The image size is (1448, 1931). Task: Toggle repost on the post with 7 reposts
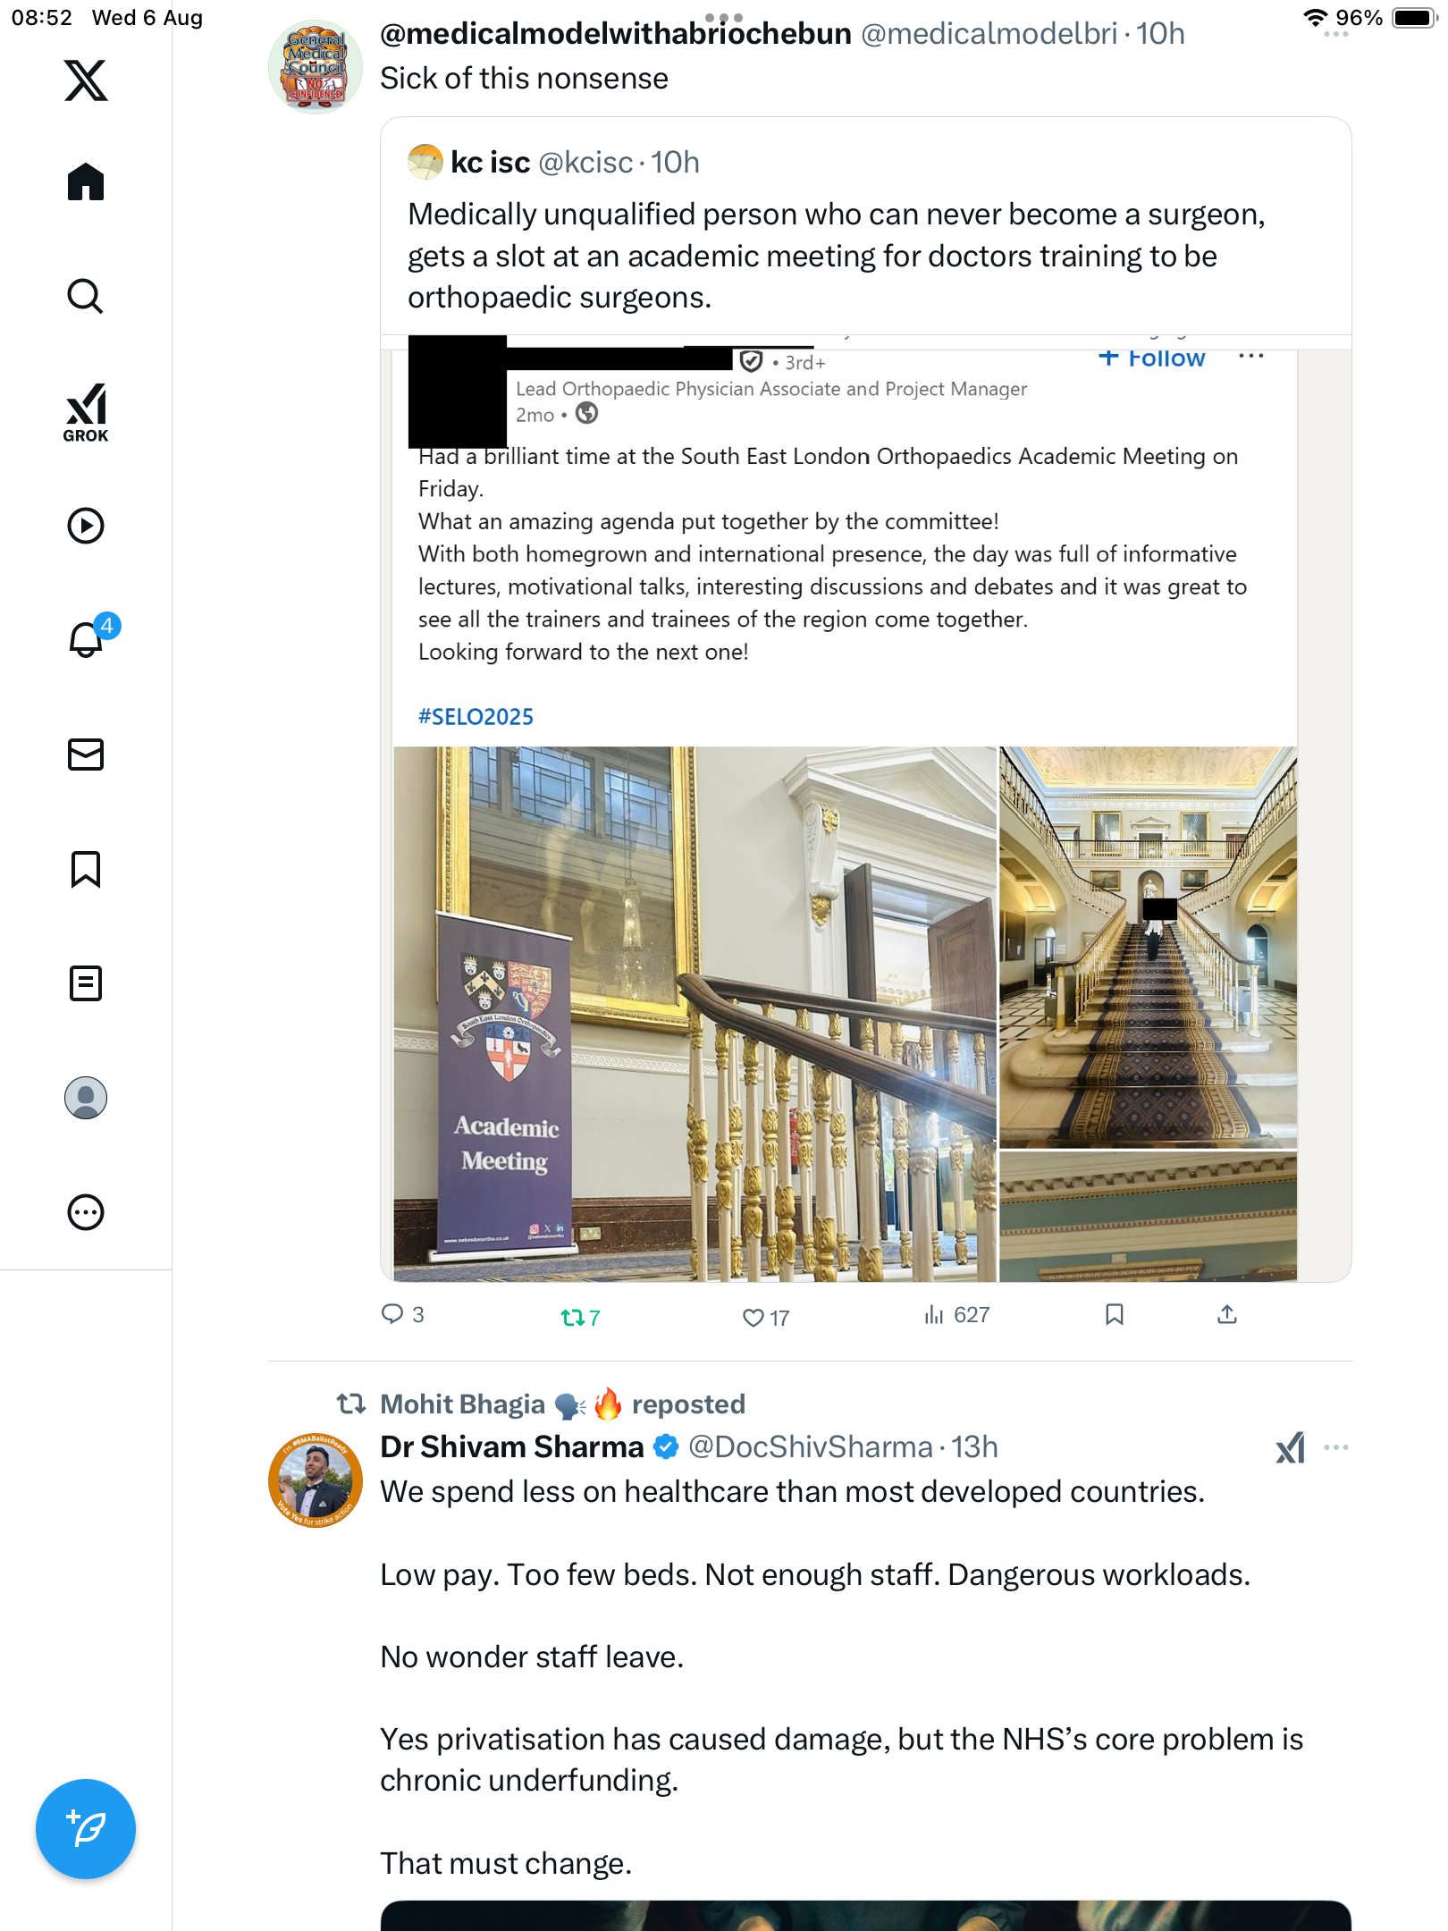580,1317
